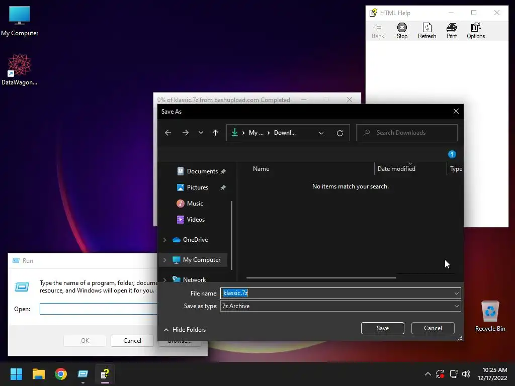
Task: Open the clock showing 10:25 AM
Action: tap(492, 374)
